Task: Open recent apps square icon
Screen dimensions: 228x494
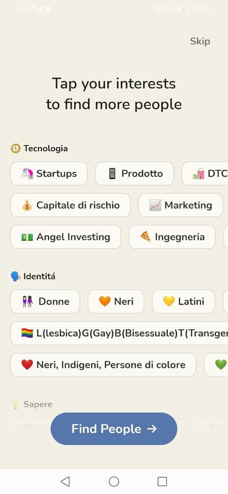Action: click(162, 481)
